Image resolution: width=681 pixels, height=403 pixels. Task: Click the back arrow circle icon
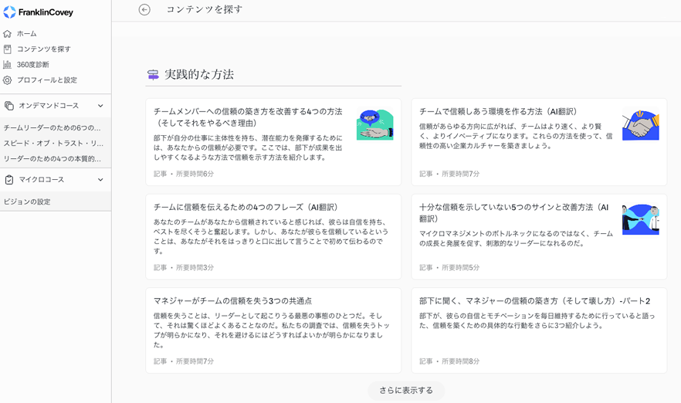(144, 9)
